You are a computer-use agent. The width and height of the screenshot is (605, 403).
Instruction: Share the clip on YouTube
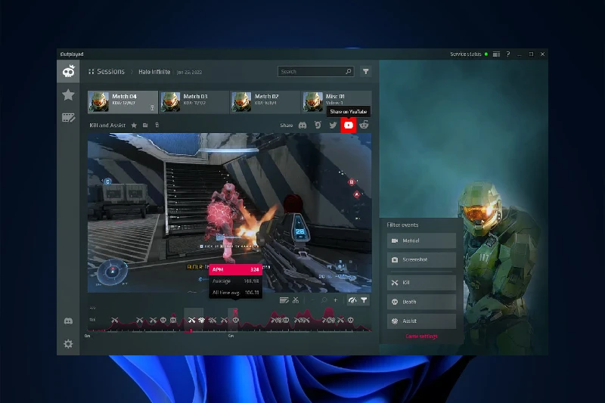[x=349, y=126]
